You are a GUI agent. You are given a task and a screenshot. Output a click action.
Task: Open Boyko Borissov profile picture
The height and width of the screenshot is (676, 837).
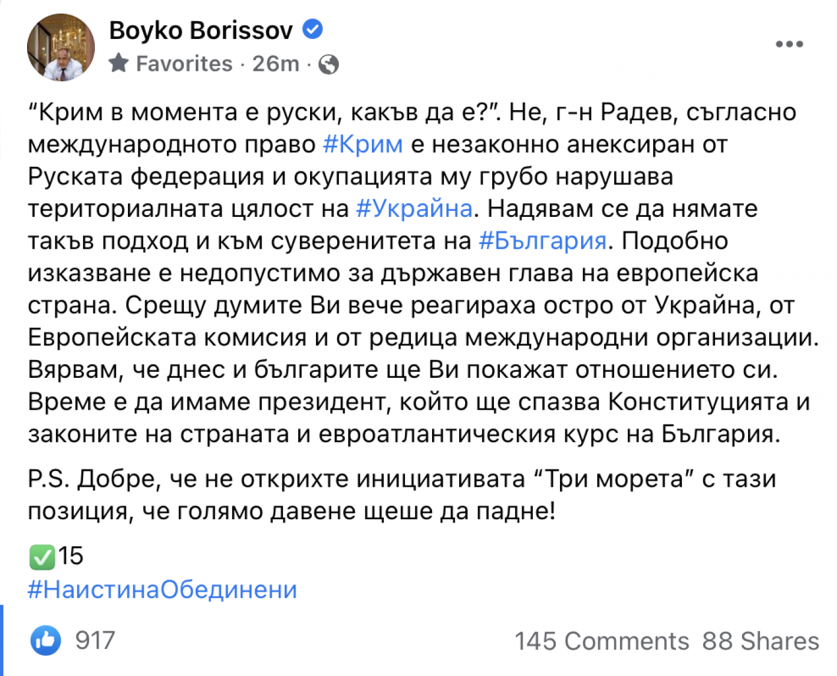pos(61,47)
